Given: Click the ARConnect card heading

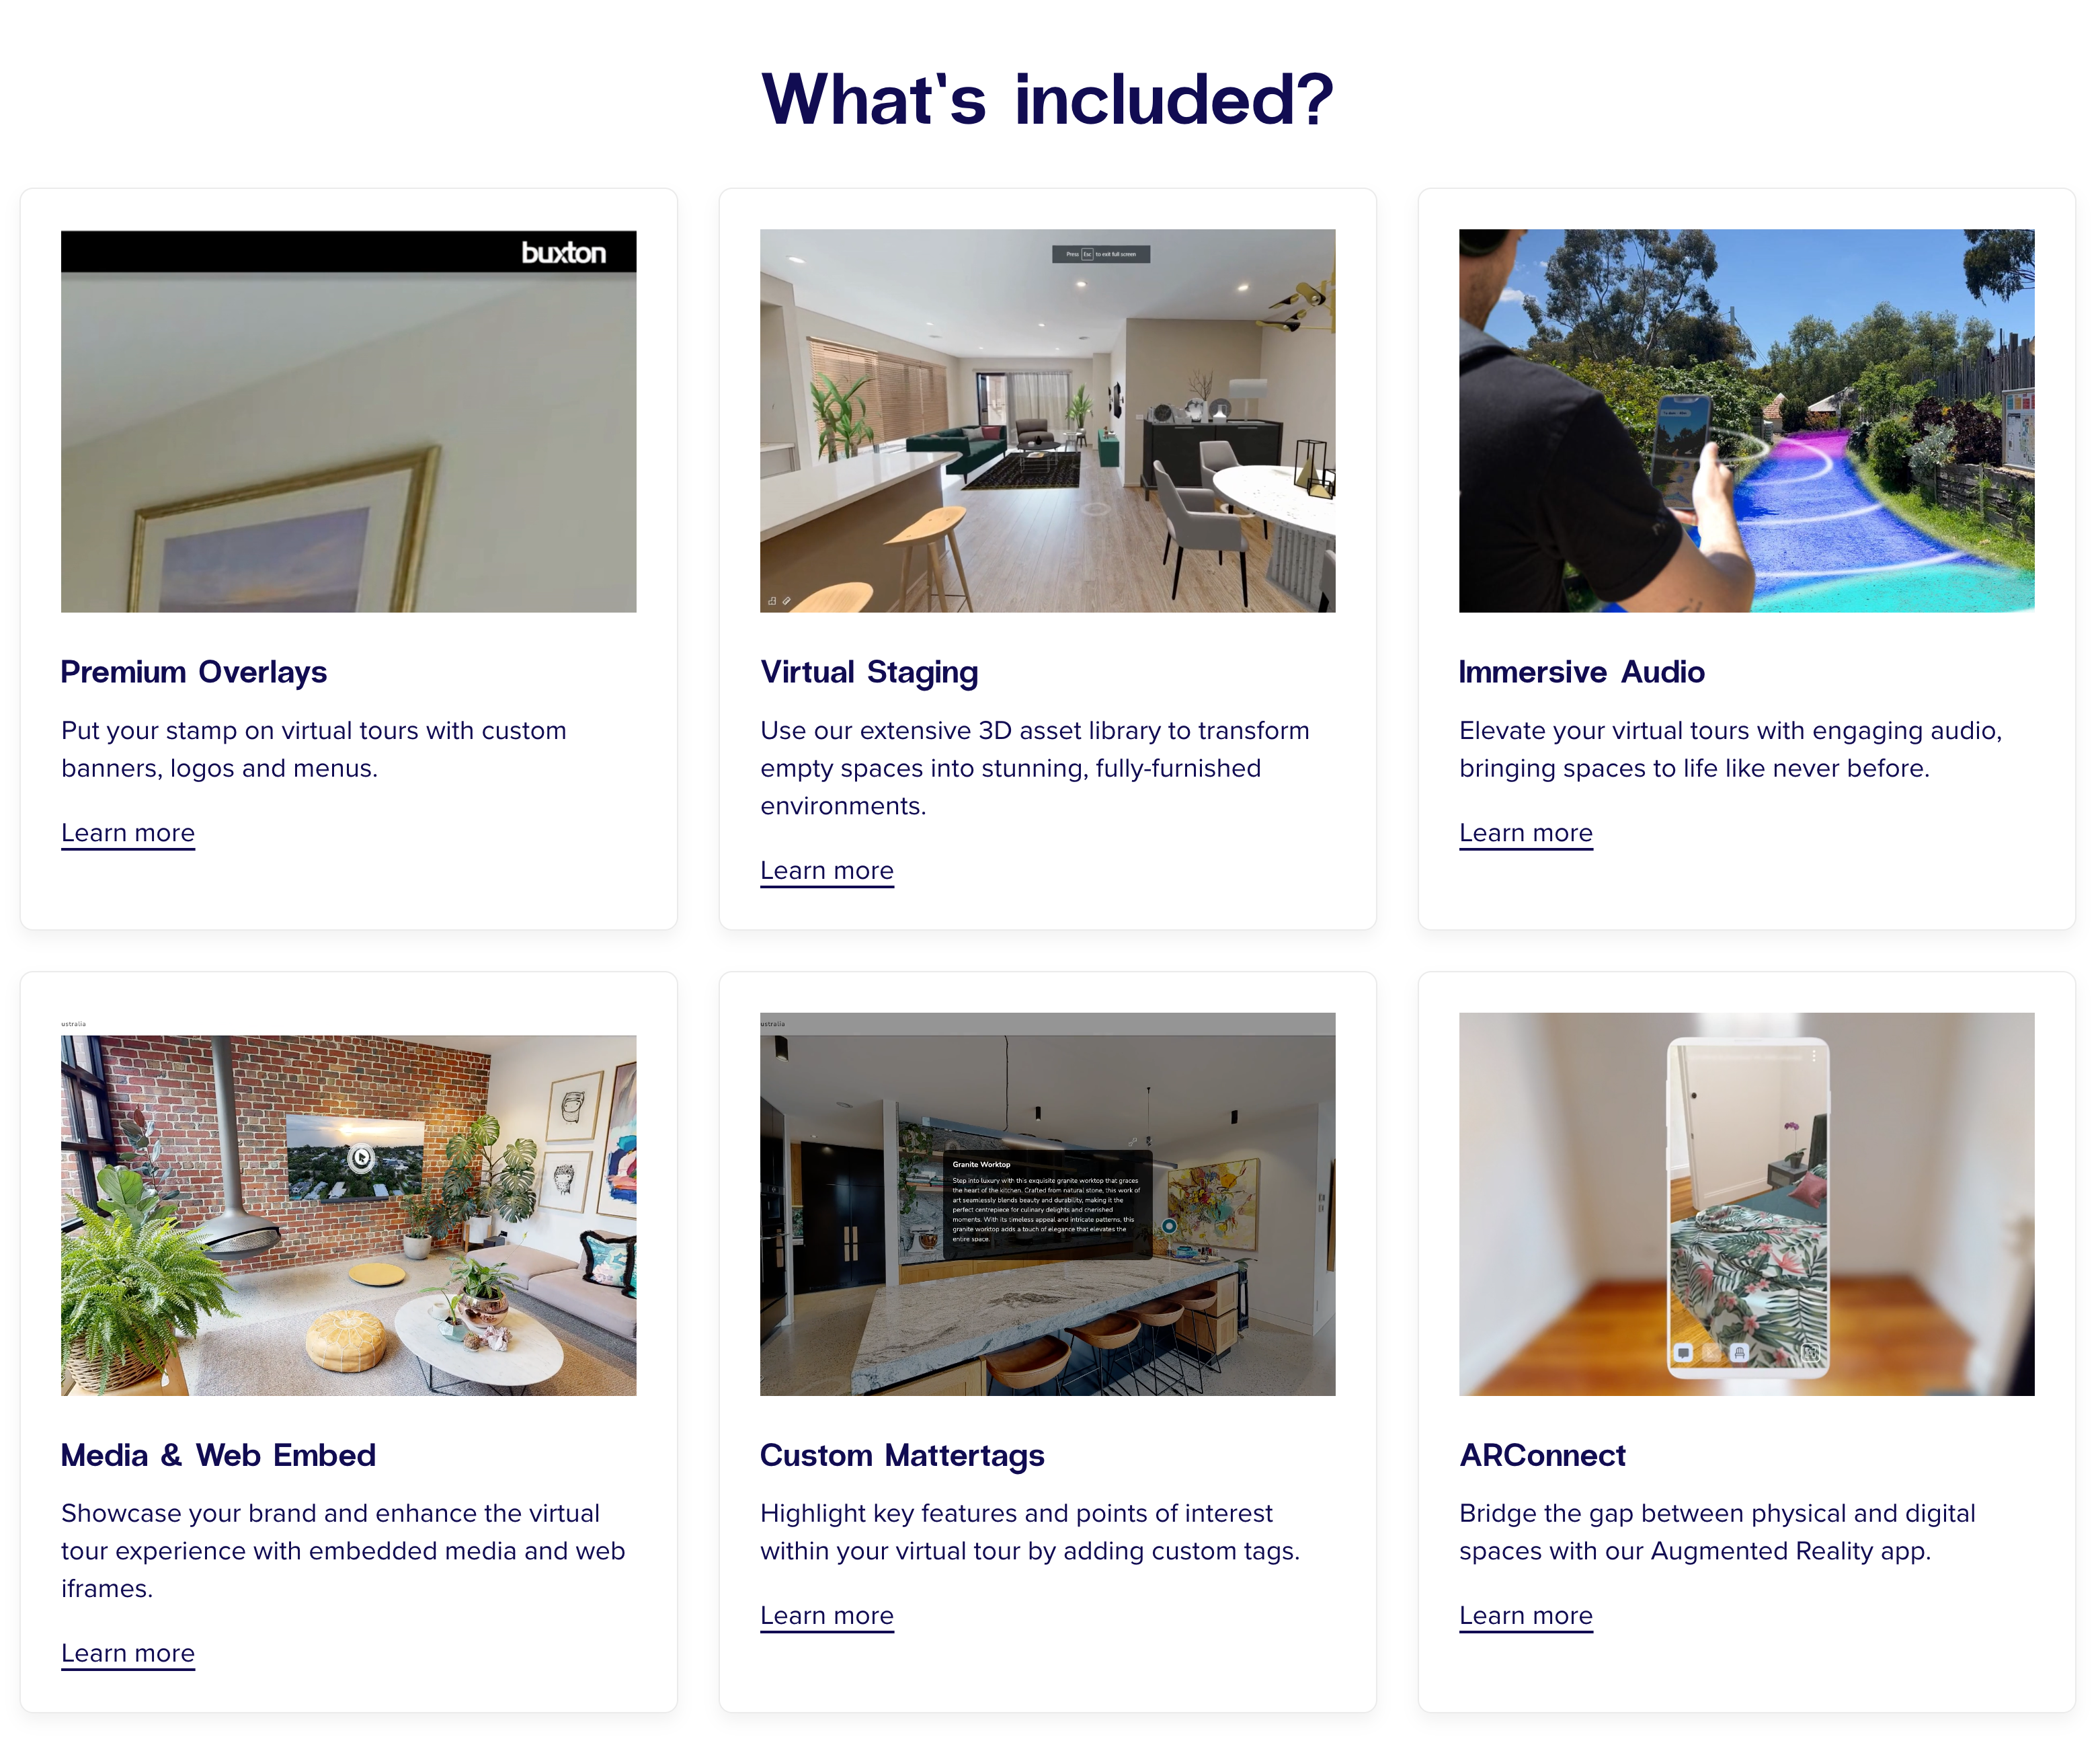Looking at the screenshot, I should [x=1542, y=1455].
